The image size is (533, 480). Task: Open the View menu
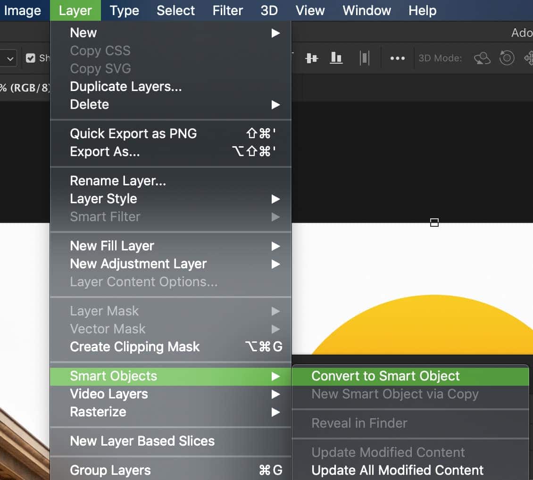[310, 10]
